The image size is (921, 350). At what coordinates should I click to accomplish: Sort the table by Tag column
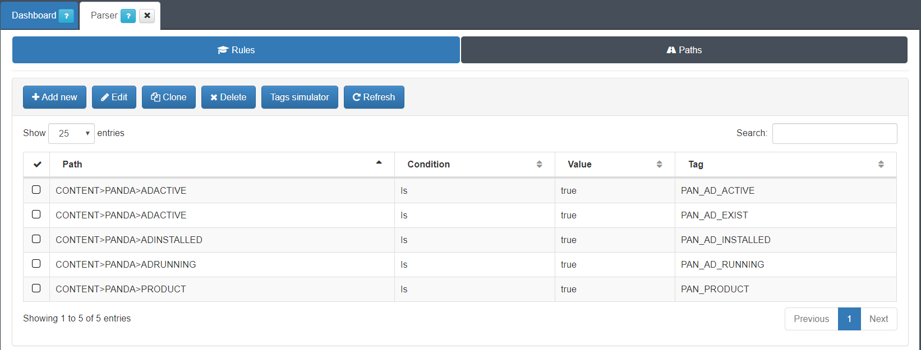coord(785,164)
